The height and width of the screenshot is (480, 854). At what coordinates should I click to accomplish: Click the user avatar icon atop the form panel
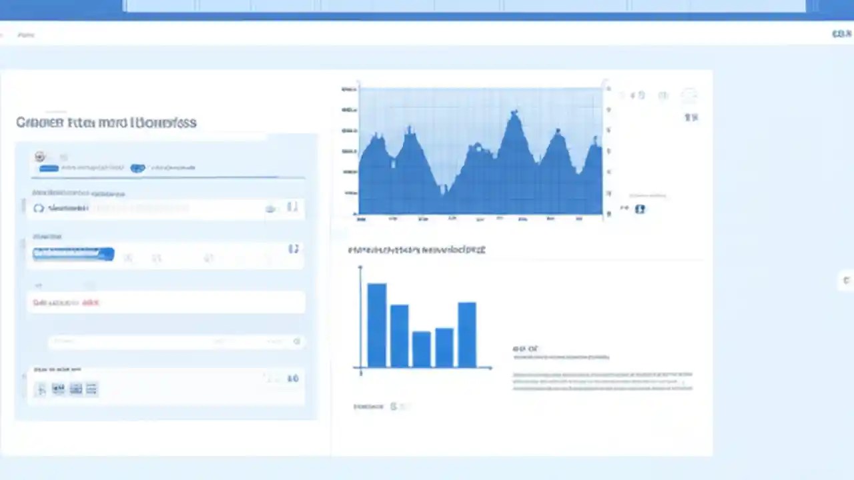tap(39, 156)
